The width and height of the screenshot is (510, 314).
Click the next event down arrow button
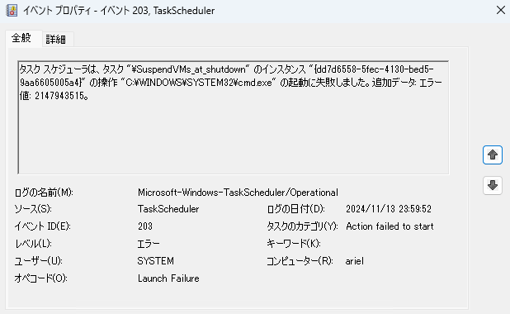tap(493, 185)
